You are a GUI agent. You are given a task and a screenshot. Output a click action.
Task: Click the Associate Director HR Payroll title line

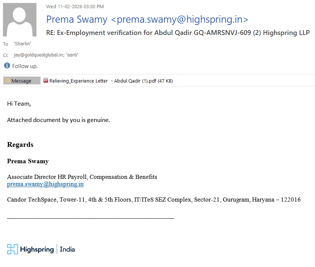coord(82,177)
